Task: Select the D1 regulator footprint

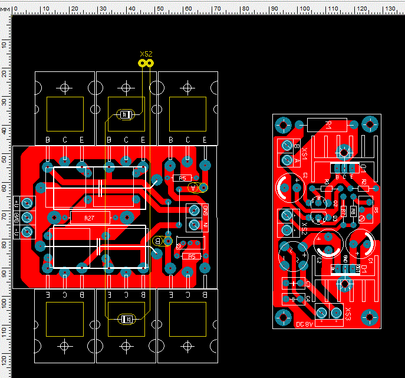Action: [345, 269]
